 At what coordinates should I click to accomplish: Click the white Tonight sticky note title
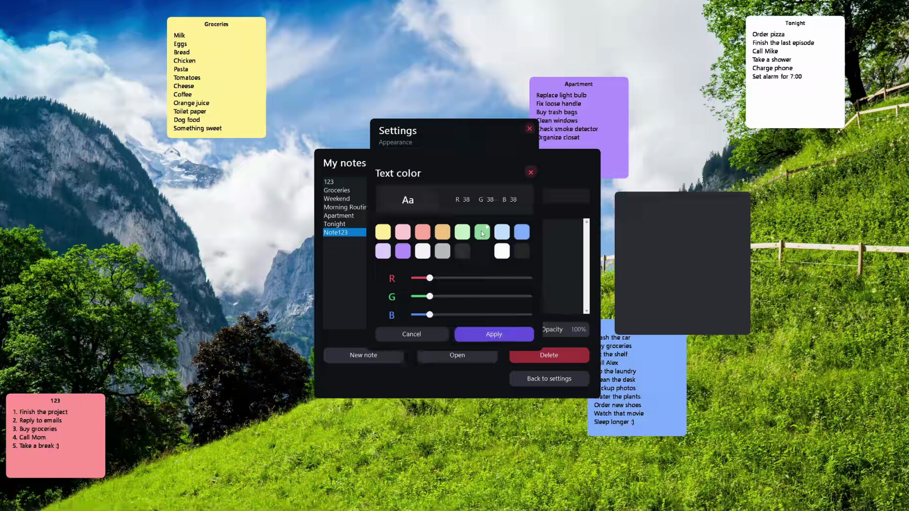(795, 23)
